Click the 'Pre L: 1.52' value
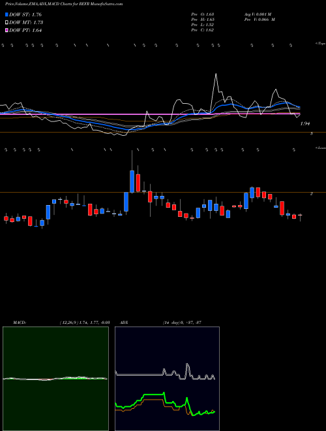326x431 pixels. tap(203, 25)
